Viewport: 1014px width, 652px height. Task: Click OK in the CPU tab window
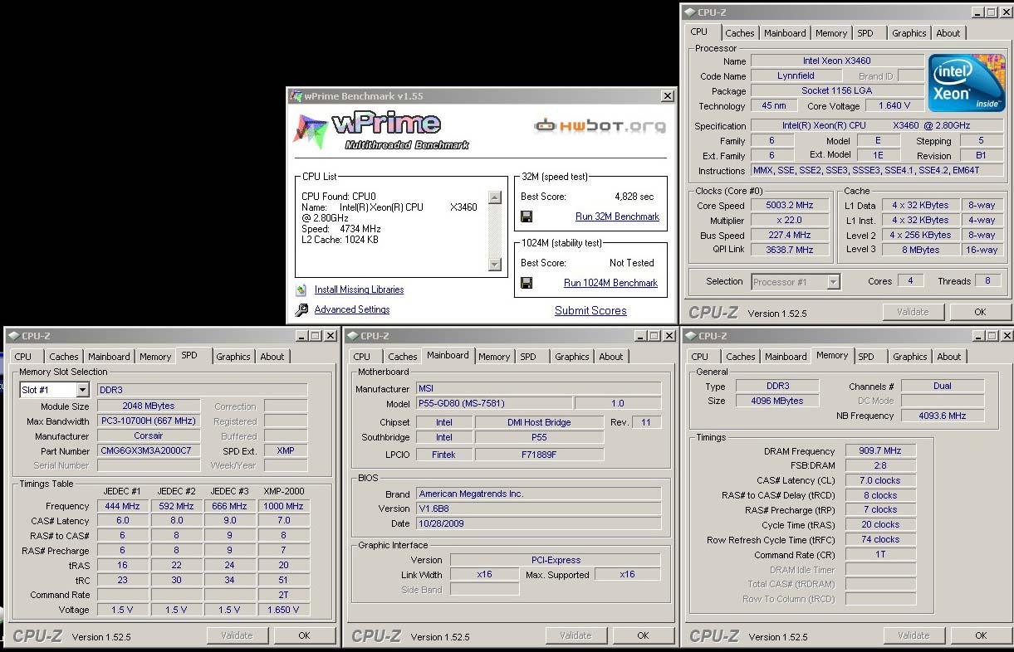tap(980, 312)
